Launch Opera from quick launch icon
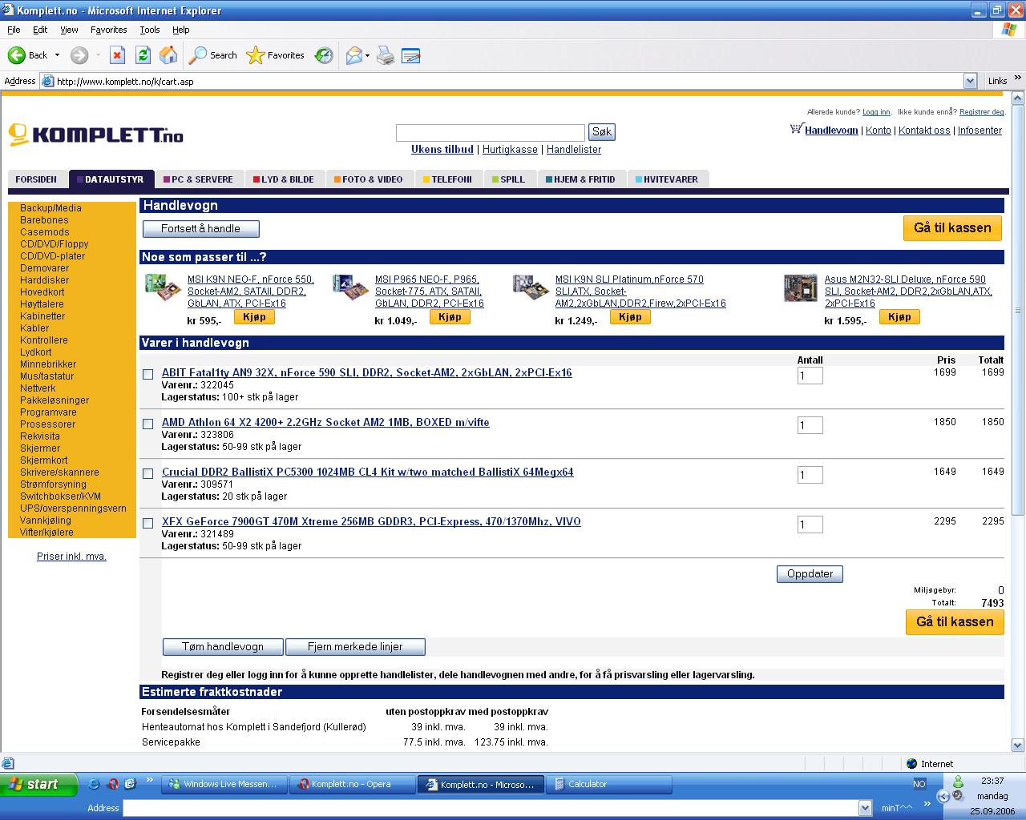The width and height of the screenshot is (1026, 820). pos(112,784)
